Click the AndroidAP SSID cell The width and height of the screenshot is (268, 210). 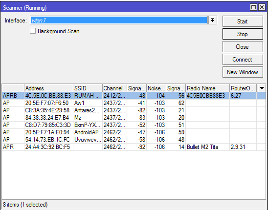tap(88, 132)
